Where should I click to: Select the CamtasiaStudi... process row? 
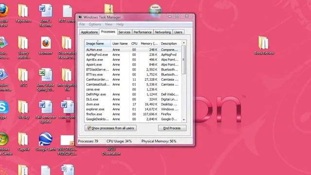[x=133, y=84]
